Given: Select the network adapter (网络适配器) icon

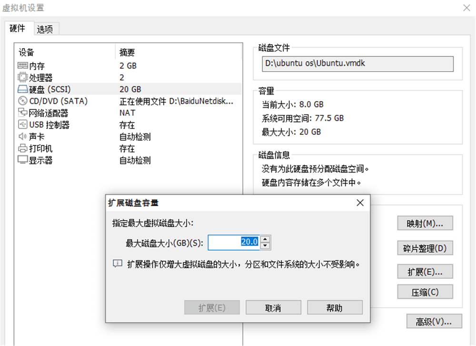Looking at the screenshot, I should pos(22,113).
